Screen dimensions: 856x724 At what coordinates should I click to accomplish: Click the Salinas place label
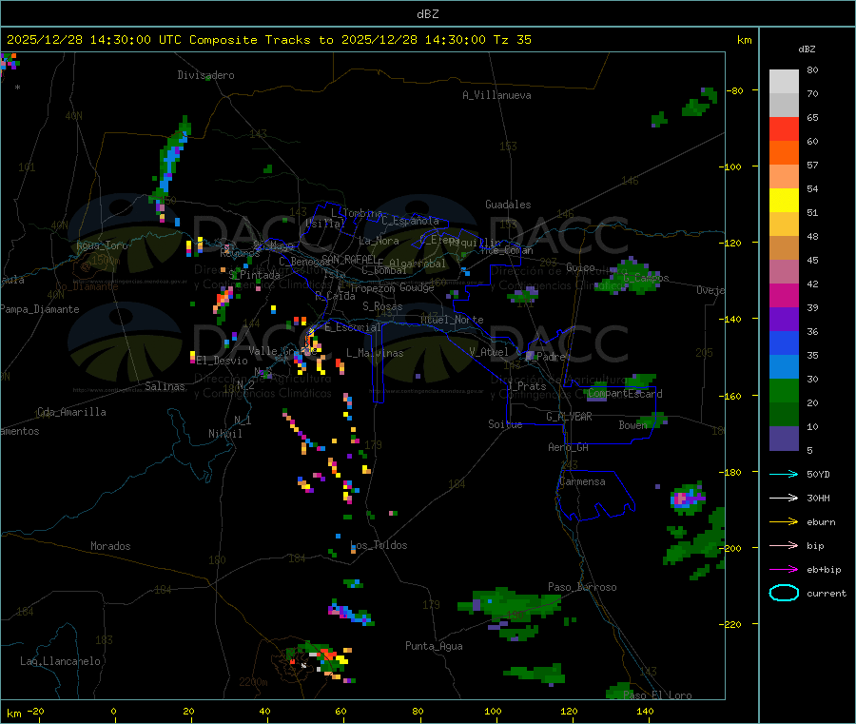pyautogui.click(x=165, y=386)
